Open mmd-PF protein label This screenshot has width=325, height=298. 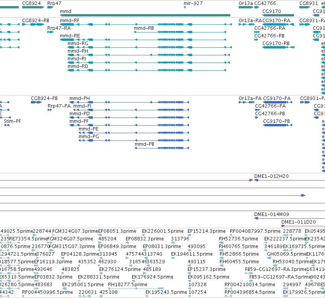click(79, 121)
